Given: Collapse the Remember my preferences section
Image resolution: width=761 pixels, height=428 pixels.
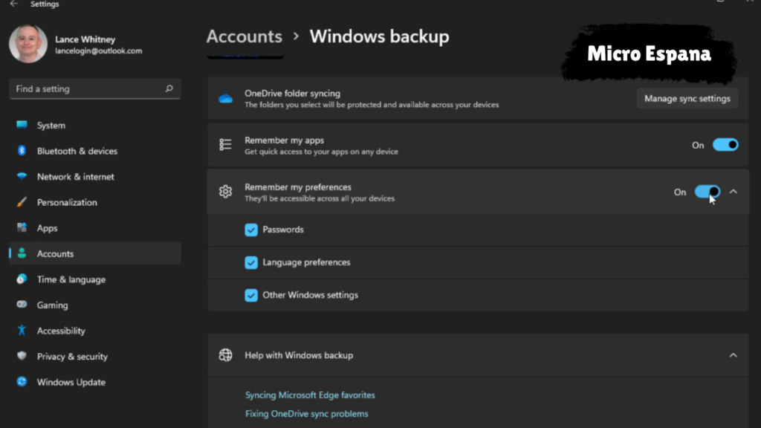Looking at the screenshot, I should pyautogui.click(x=734, y=192).
